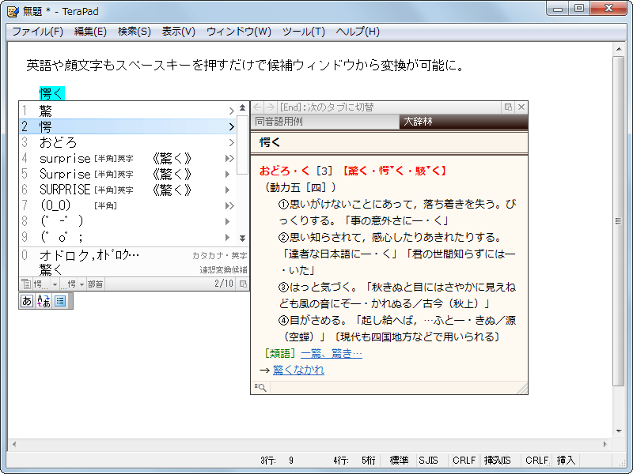The height and width of the screenshot is (474, 633).
Task: Expand chevron next to candidate 愕
Action: (x=231, y=126)
